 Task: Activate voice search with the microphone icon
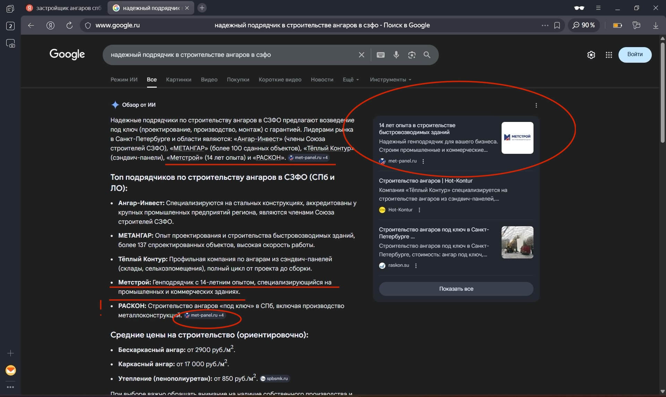coord(396,55)
